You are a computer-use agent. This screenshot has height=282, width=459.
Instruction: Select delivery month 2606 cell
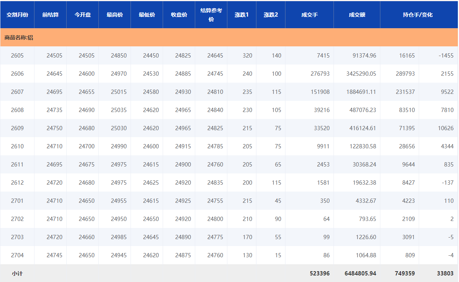click(x=17, y=73)
